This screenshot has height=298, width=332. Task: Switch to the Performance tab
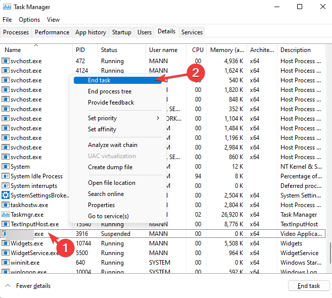tap(52, 32)
